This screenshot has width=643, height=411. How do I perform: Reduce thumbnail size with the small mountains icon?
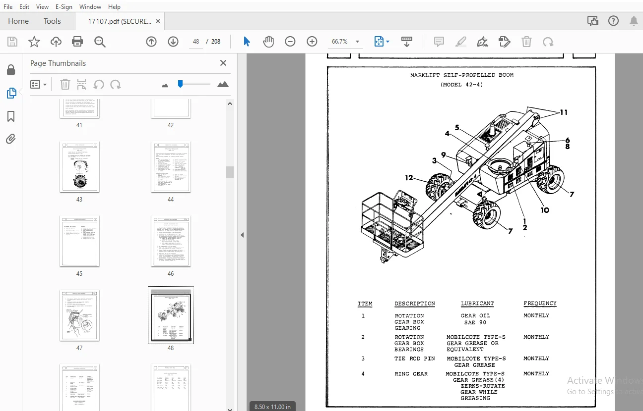pyautogui.click(x=165, y=85)
